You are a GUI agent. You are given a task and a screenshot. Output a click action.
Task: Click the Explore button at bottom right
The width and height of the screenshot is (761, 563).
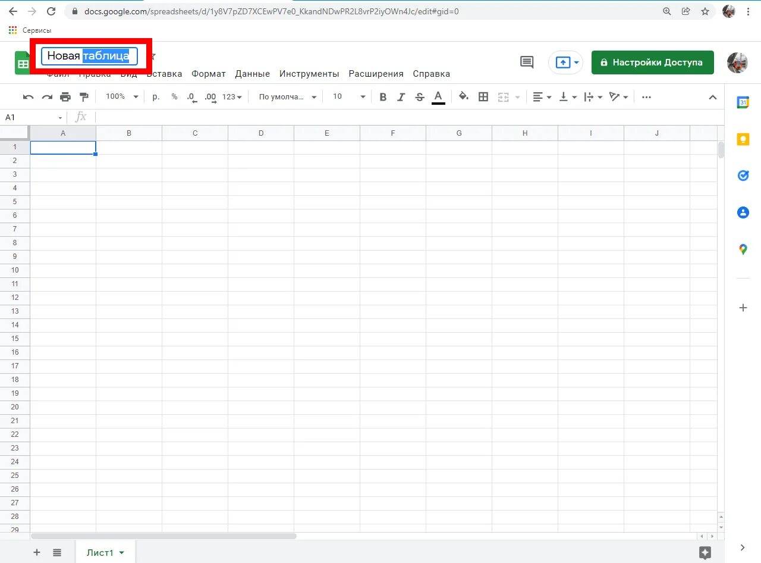[705, 552]
